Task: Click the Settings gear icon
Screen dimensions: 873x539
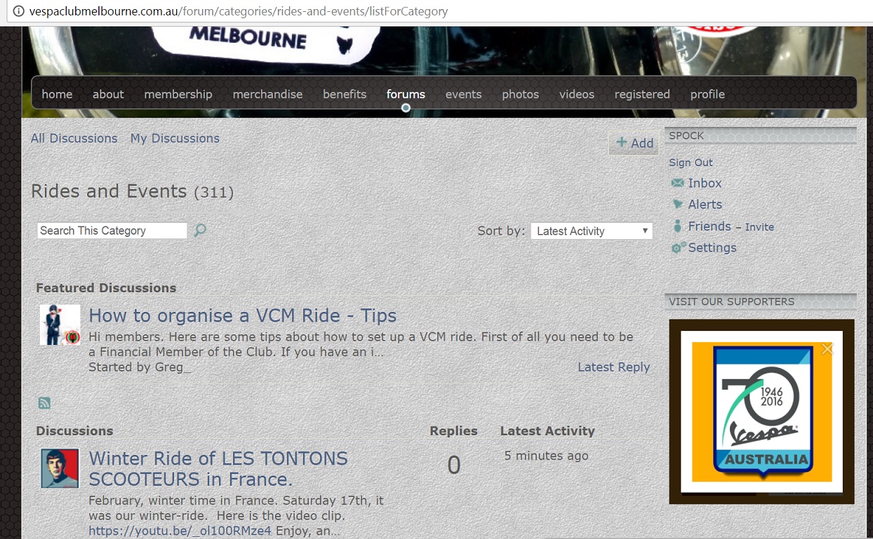Action: 678,248
